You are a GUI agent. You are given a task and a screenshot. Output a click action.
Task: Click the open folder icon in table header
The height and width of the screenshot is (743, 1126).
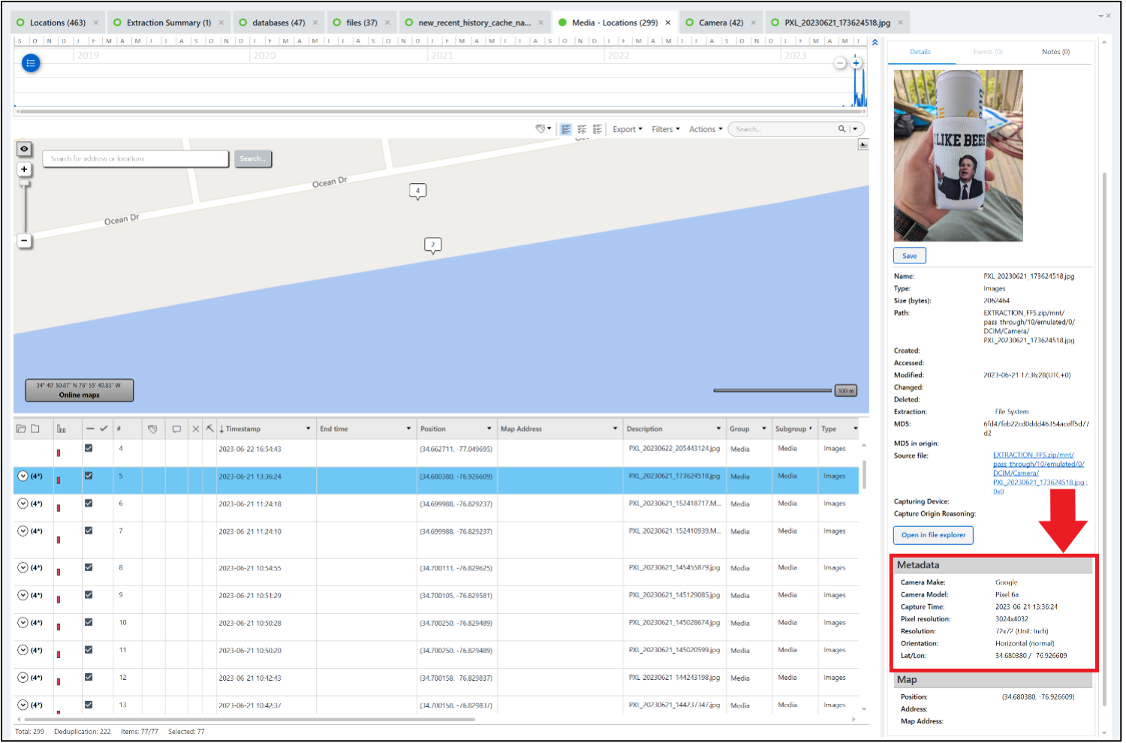coord(21,429)
